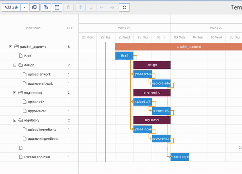The height and width of the screenshot is (174, 242).
Task: Click the move down arrow icon
Action: [91, 7]
